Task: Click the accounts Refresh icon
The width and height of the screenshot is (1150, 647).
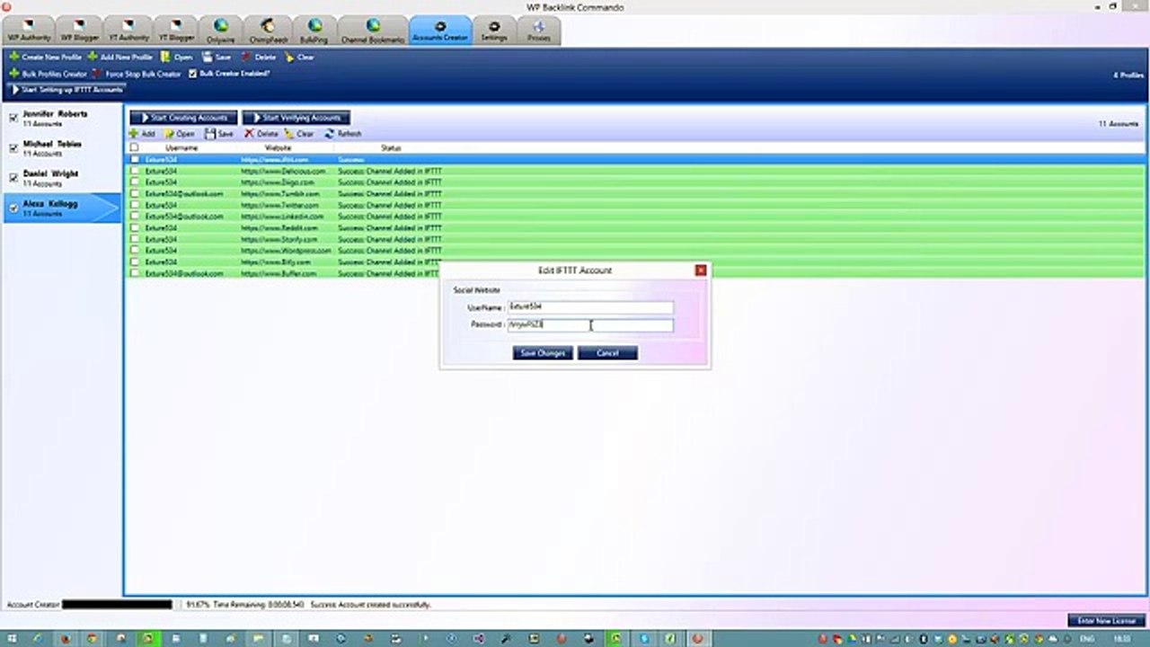Action: 330,134
